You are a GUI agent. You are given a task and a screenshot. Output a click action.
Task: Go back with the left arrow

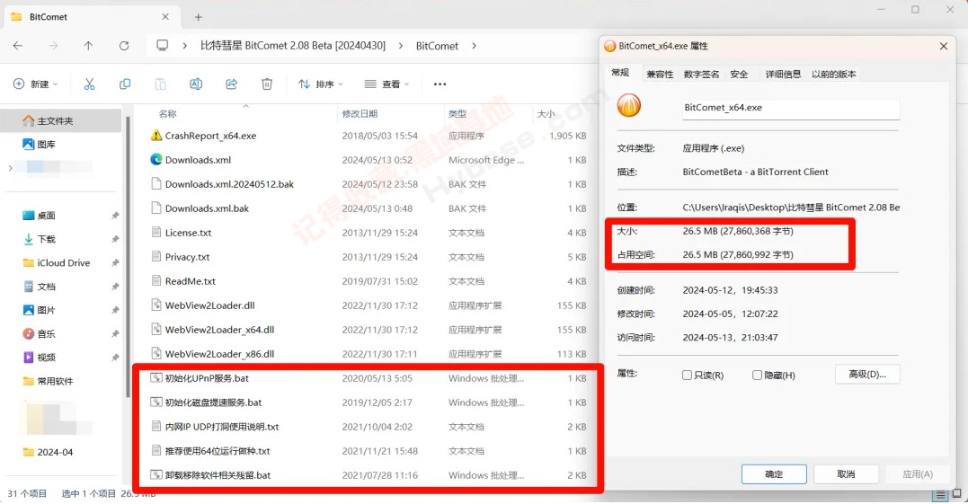pos(18,46)
